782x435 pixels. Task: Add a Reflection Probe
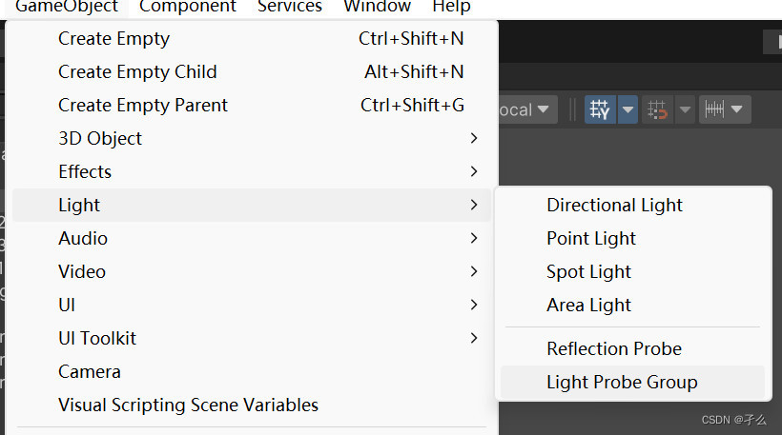coord(614,349)
